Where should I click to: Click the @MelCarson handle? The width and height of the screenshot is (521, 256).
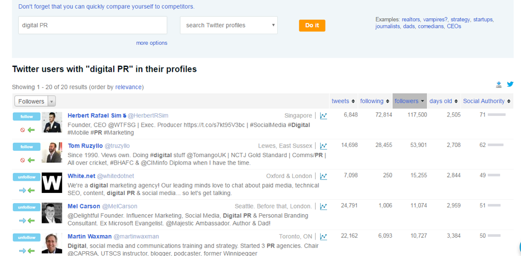click(120, 206)
